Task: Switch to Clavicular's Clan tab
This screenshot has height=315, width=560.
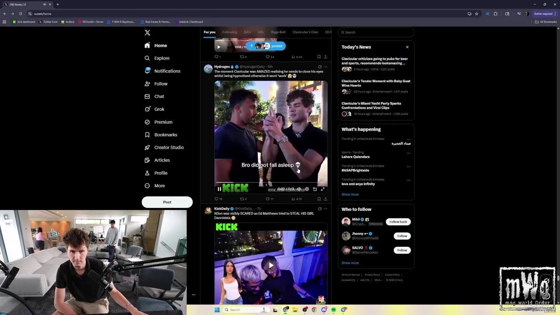Action: pyautogui.click(x=305, y=32)
